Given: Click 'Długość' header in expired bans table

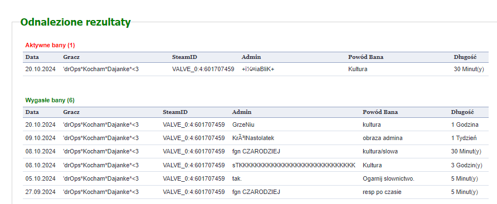Looking at the screenshot, I should coord(462,112).
